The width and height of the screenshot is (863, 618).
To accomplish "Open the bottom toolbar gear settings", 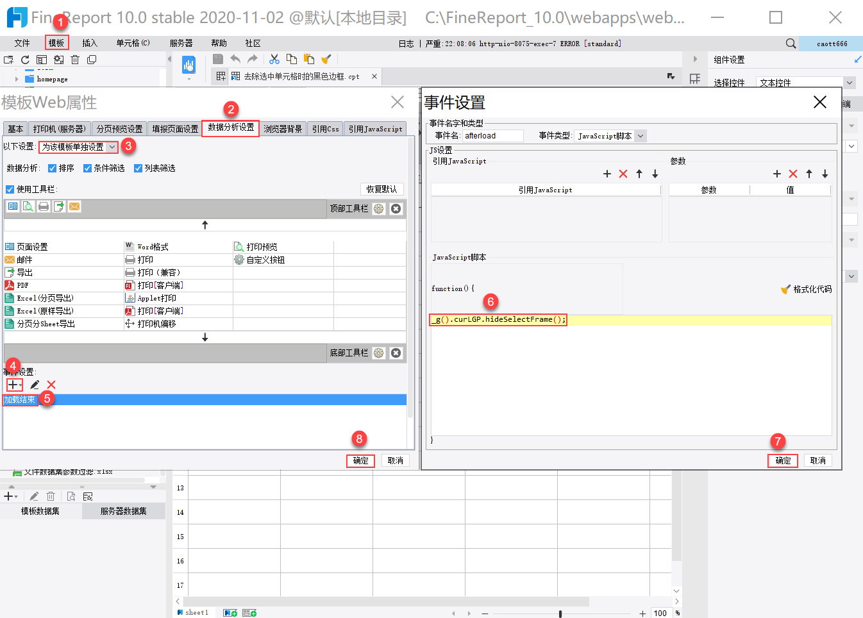I will (x=379, y=353).
